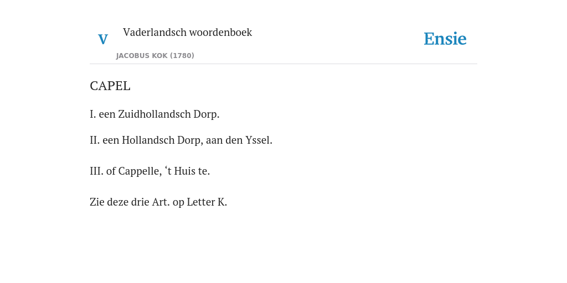Click the Roman numeral II. marker
The width and height of the screenshot is (567, 283).
pyautogui.click(x=95, y=140)
